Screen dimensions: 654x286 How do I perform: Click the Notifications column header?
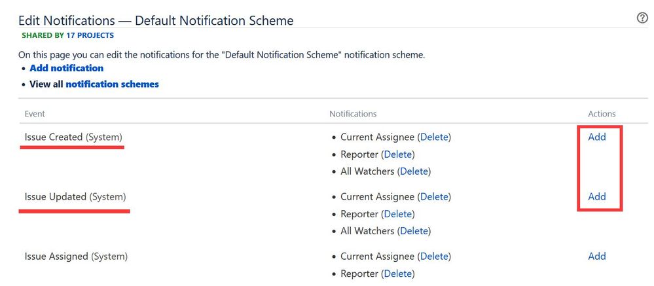[x=353, y=114]
